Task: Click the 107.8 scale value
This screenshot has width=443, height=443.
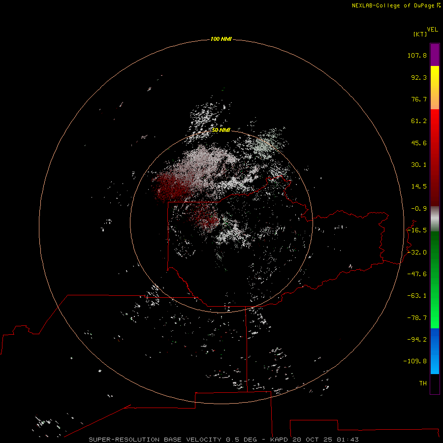Action: [x=417, y=55]
